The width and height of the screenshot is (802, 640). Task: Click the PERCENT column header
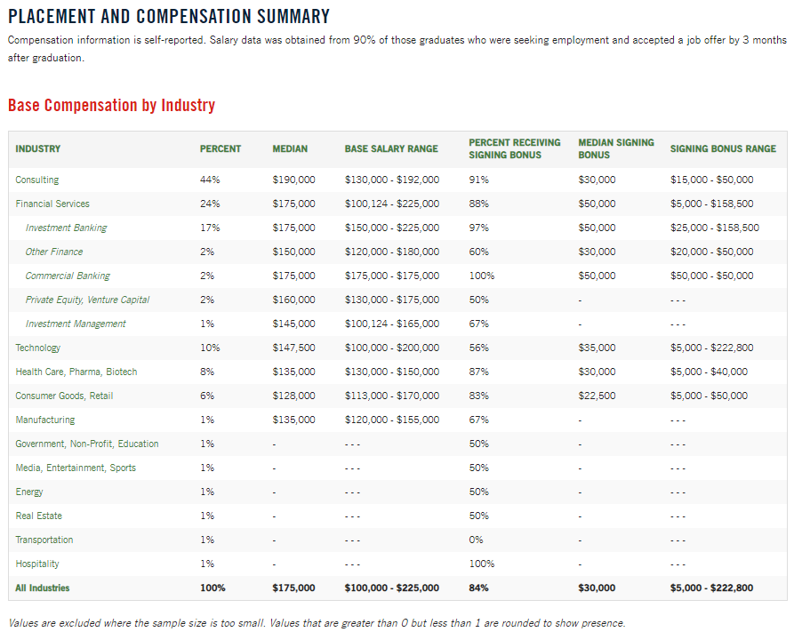(x=221, y=149)
